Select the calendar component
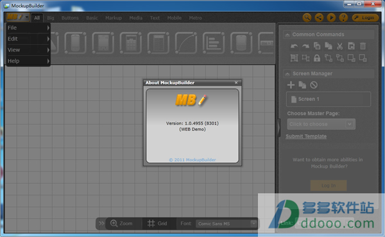The width and height of the screenshot is (385, 237). point(131,43)
